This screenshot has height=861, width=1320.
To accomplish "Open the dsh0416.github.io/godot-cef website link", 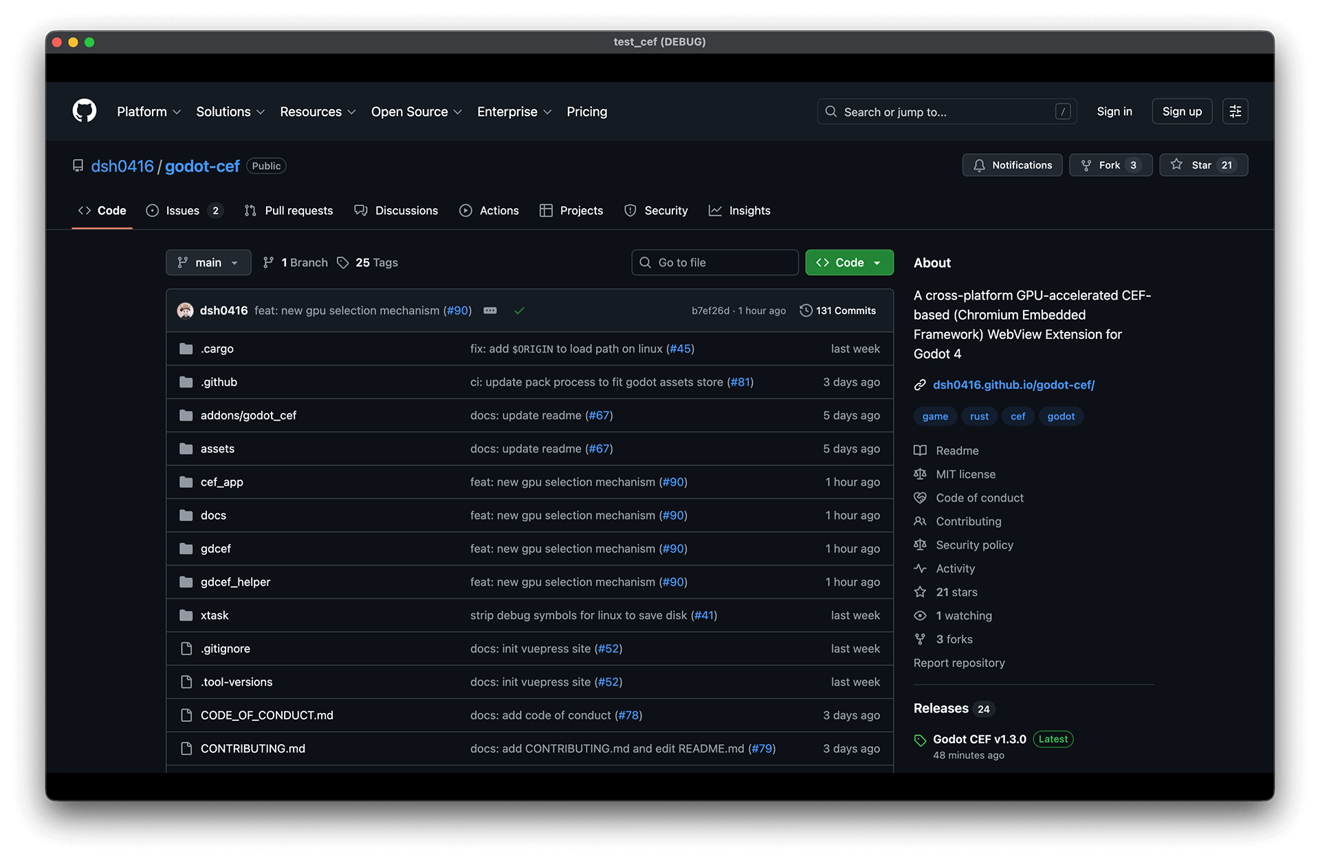I will 1013,385.
